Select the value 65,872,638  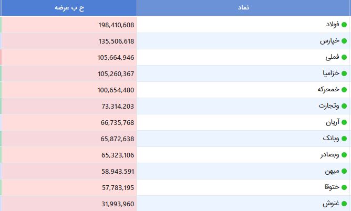(117, 139)
